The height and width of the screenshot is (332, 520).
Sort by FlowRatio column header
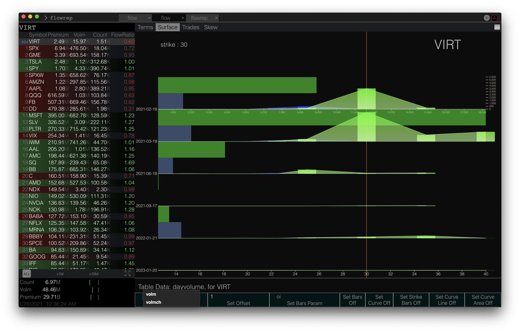(123, 35)
